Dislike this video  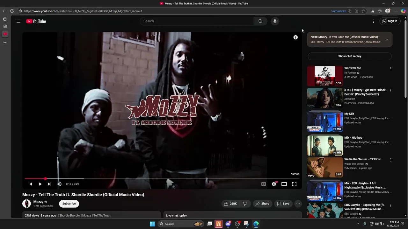pos(245,204)
